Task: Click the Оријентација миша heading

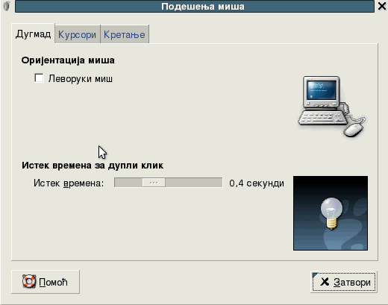Action: click(x=68, y=60)
